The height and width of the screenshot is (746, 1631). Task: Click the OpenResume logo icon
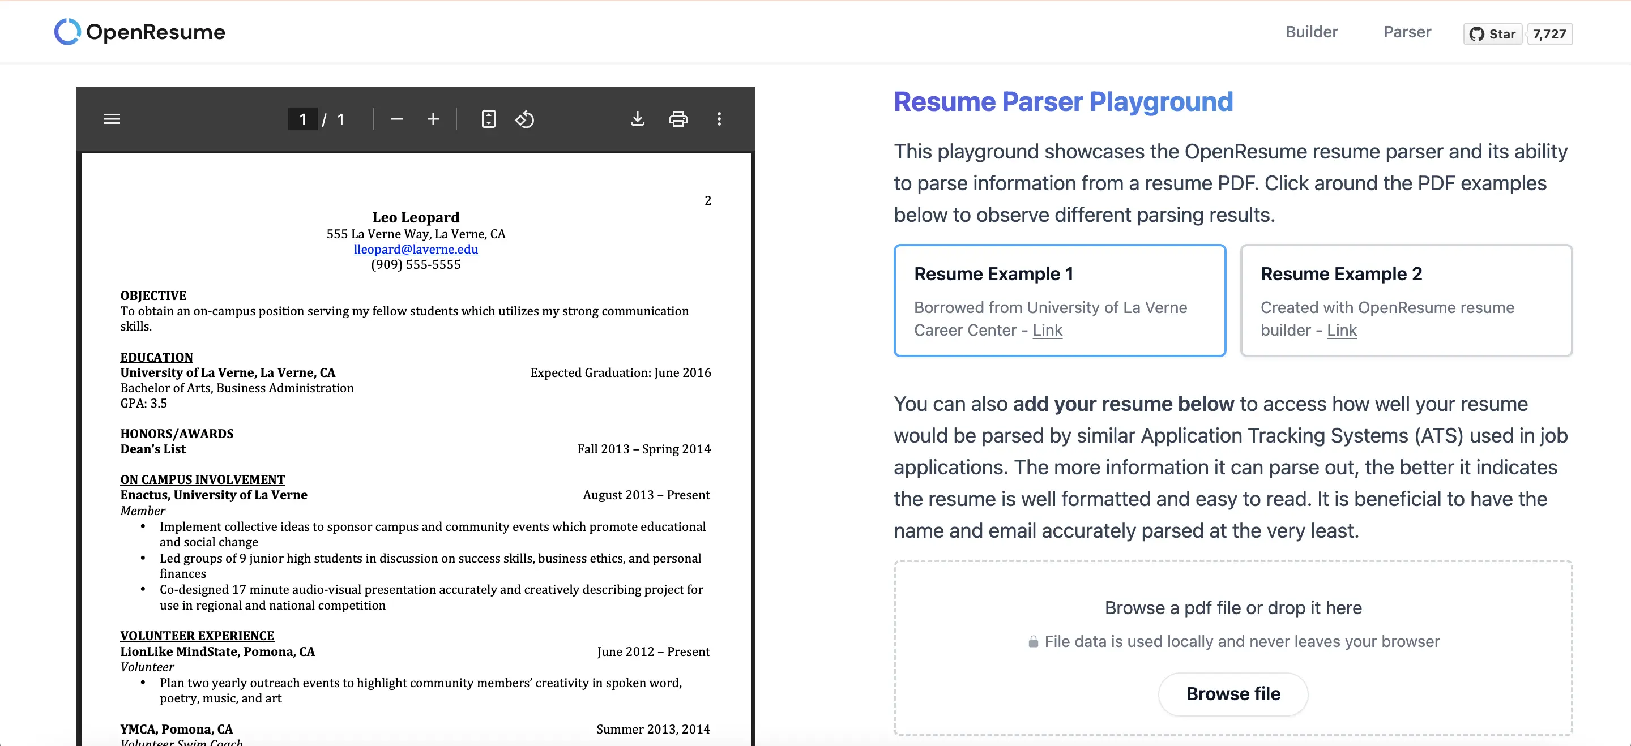tap(67, 32)
